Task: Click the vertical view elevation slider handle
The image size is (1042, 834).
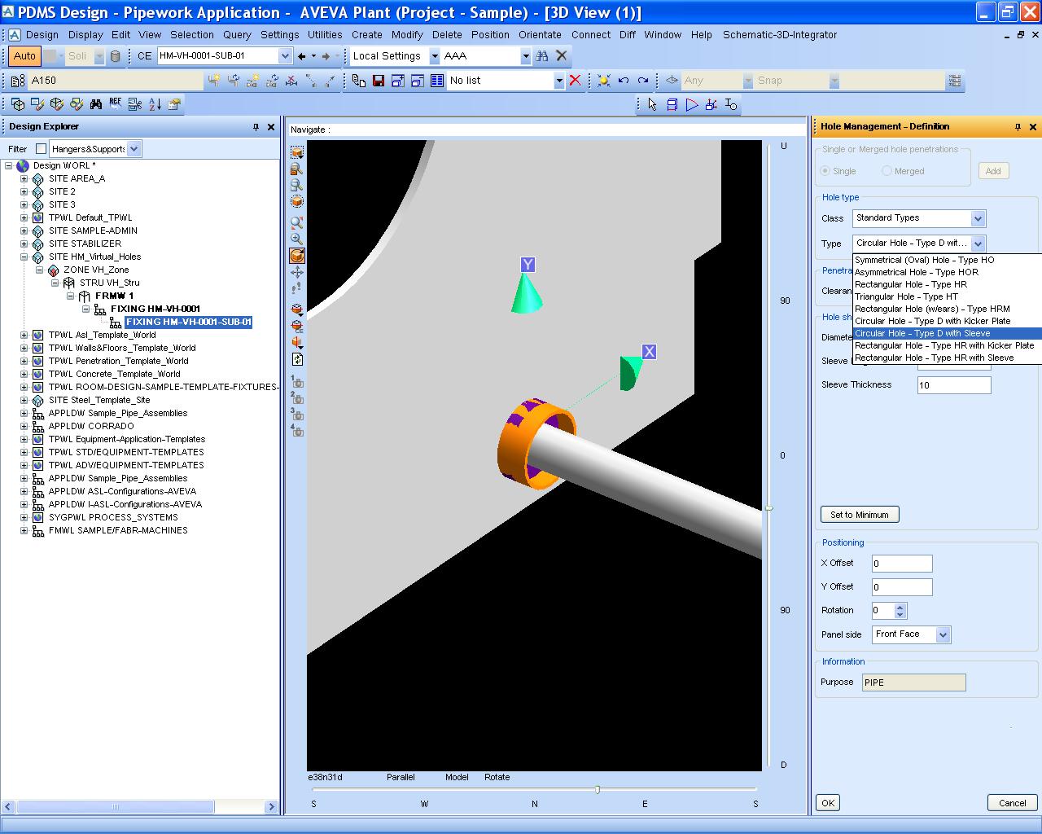Action: tap(768, 508)
